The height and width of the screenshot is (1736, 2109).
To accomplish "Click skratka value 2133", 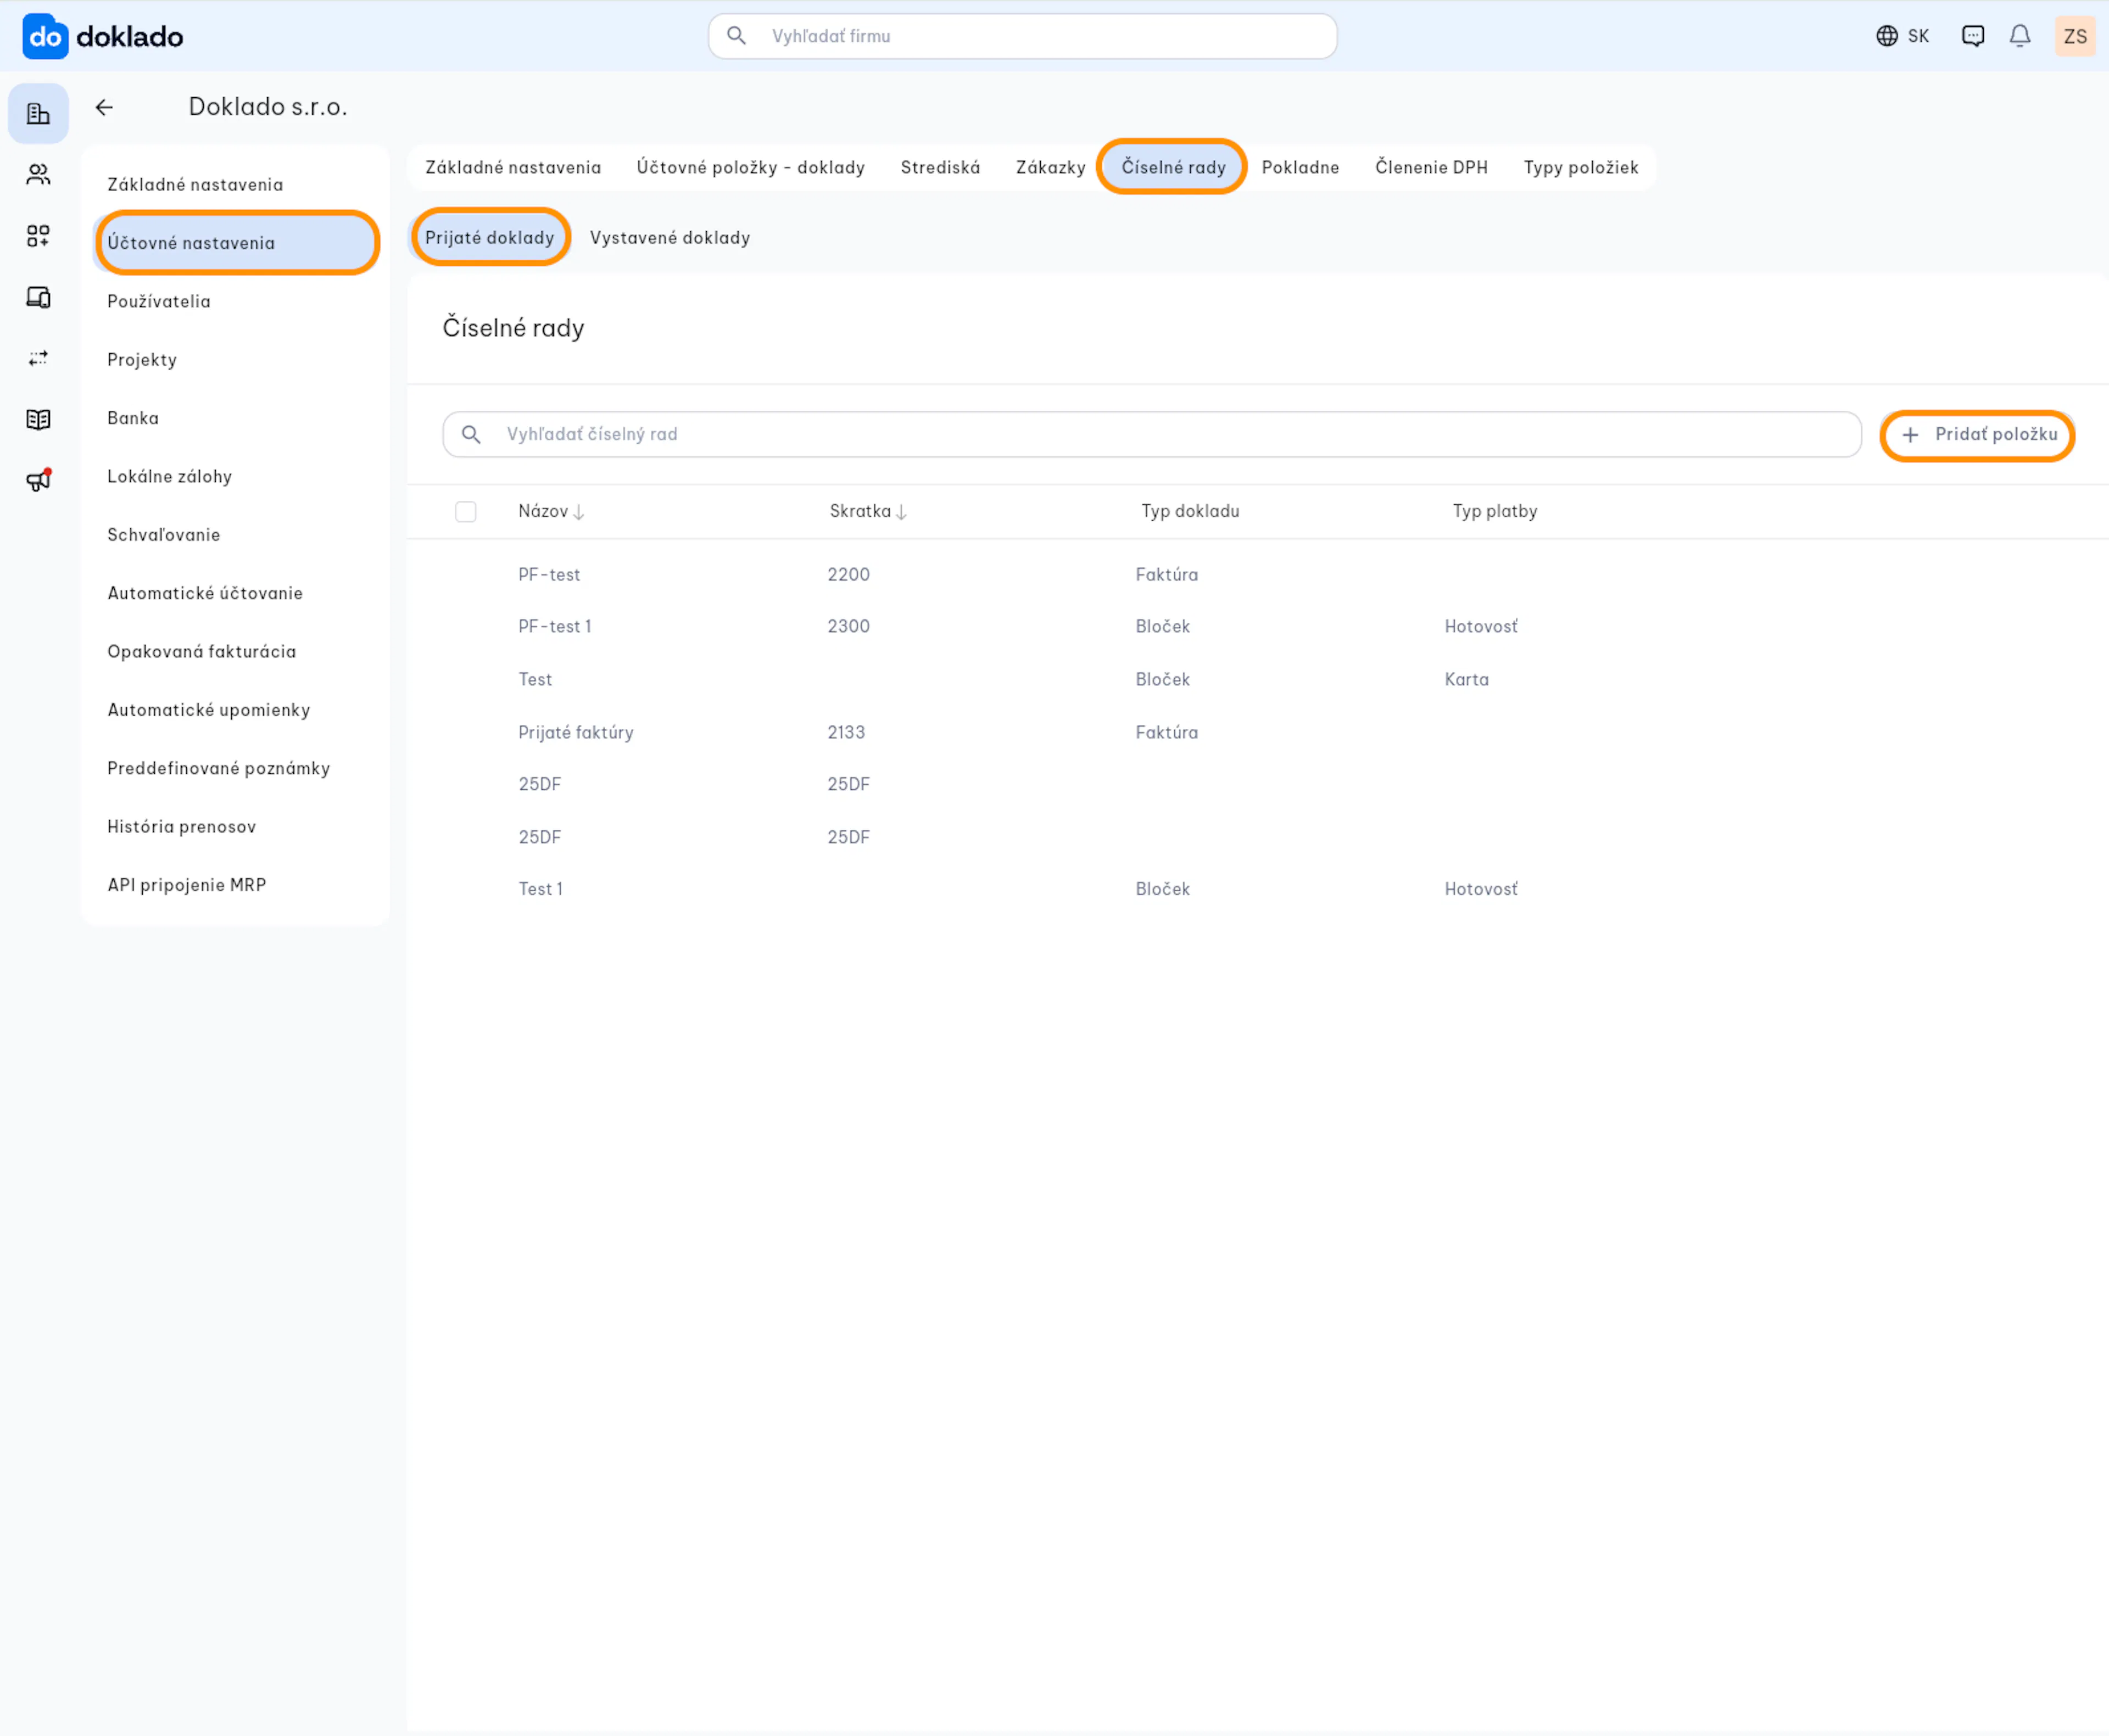I will pos(846,733).
